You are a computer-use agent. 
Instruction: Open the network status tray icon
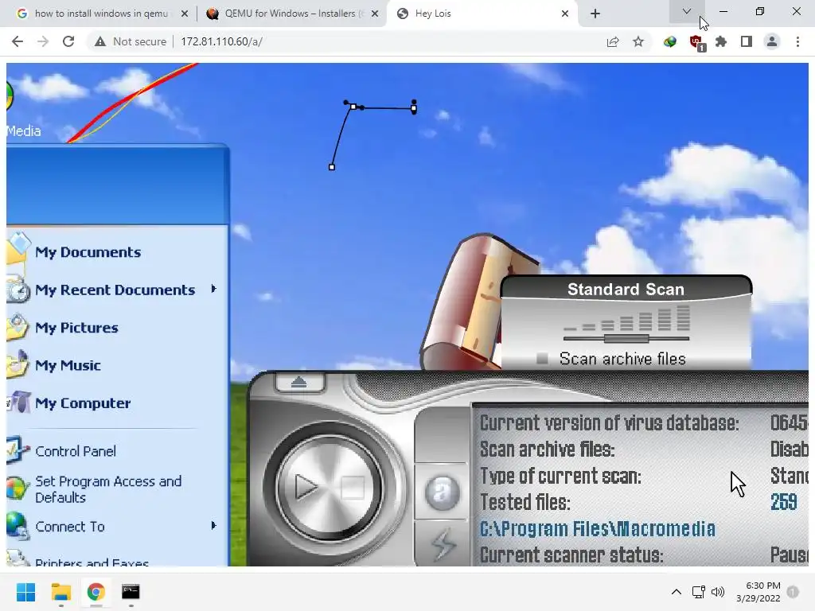[x=699, y=592]
